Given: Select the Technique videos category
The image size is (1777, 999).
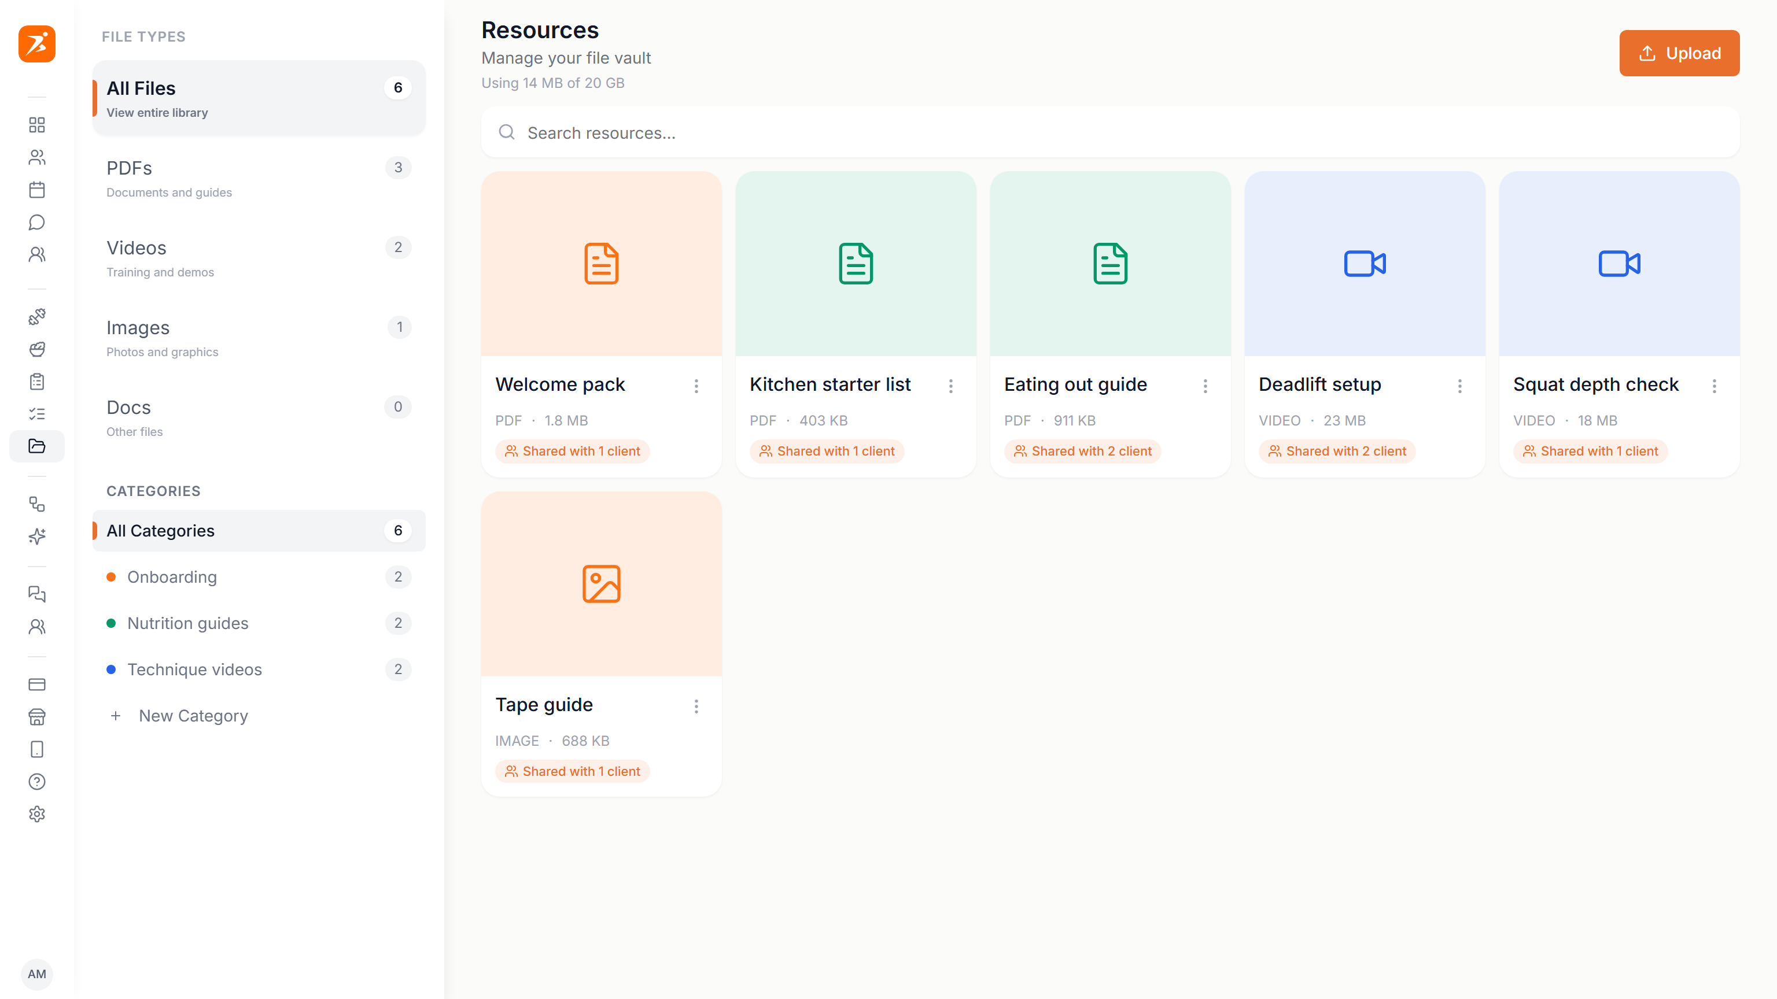Looking at the screenshot, I should click(259, 669).
